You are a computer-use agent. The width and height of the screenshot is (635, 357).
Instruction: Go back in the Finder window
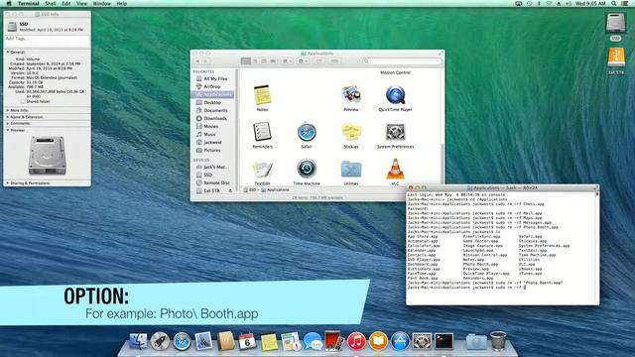coord(197,61)
